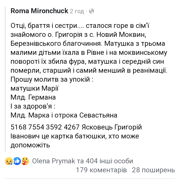Click the care hug reaction emoji
The width and height of the screenshot is (180, 182).
25,161
